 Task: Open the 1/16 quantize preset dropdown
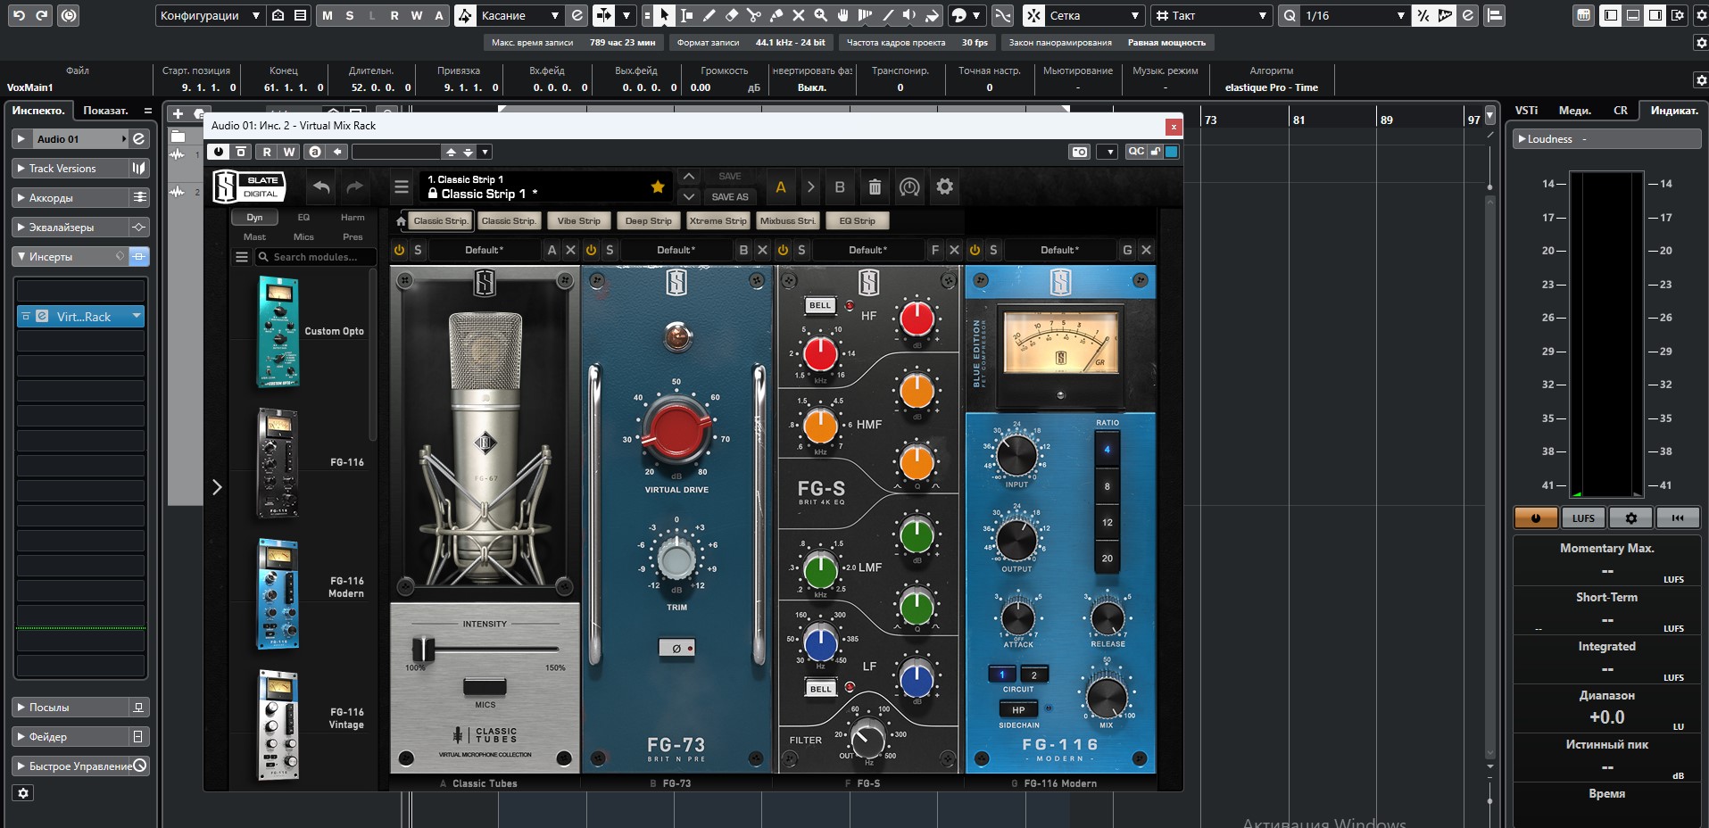[1353, 15]
